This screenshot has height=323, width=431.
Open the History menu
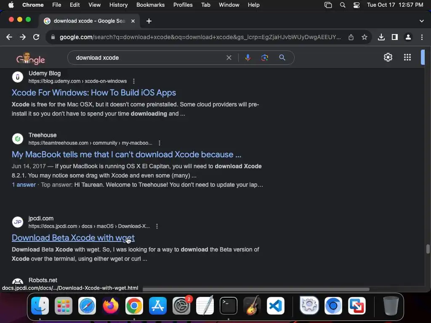(118, 5)
